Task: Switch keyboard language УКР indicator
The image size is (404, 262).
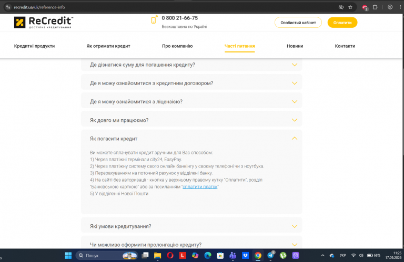Action: 342,255
